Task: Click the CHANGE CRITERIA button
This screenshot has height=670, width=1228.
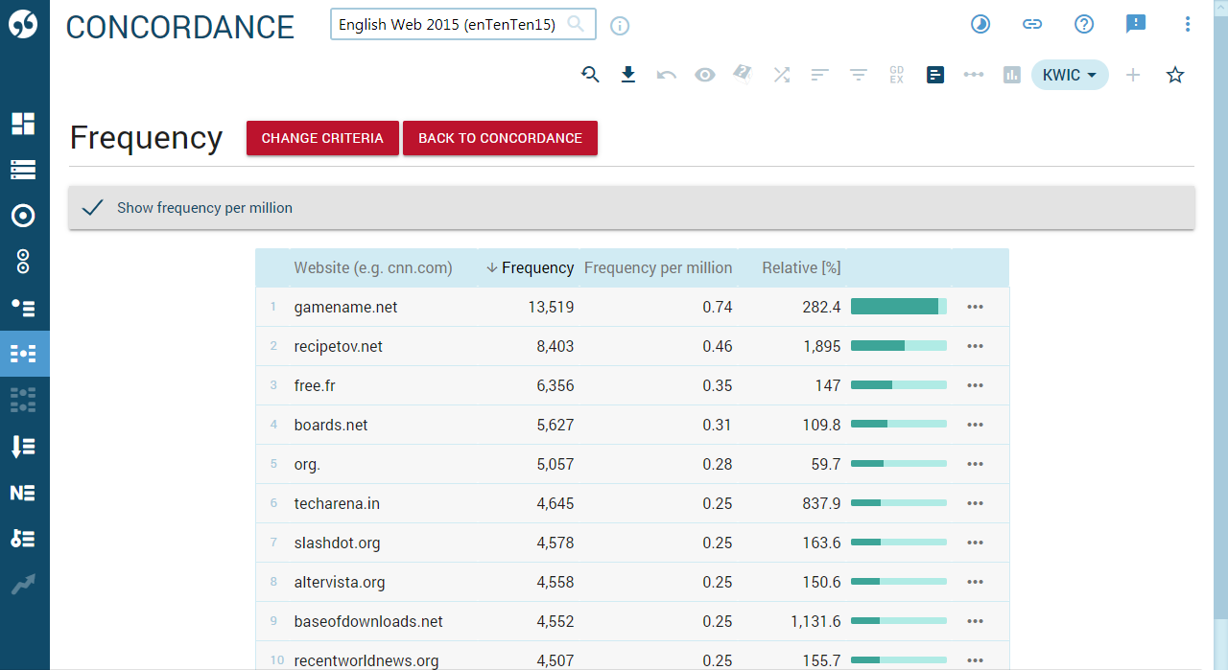Action: click(322, 138)
